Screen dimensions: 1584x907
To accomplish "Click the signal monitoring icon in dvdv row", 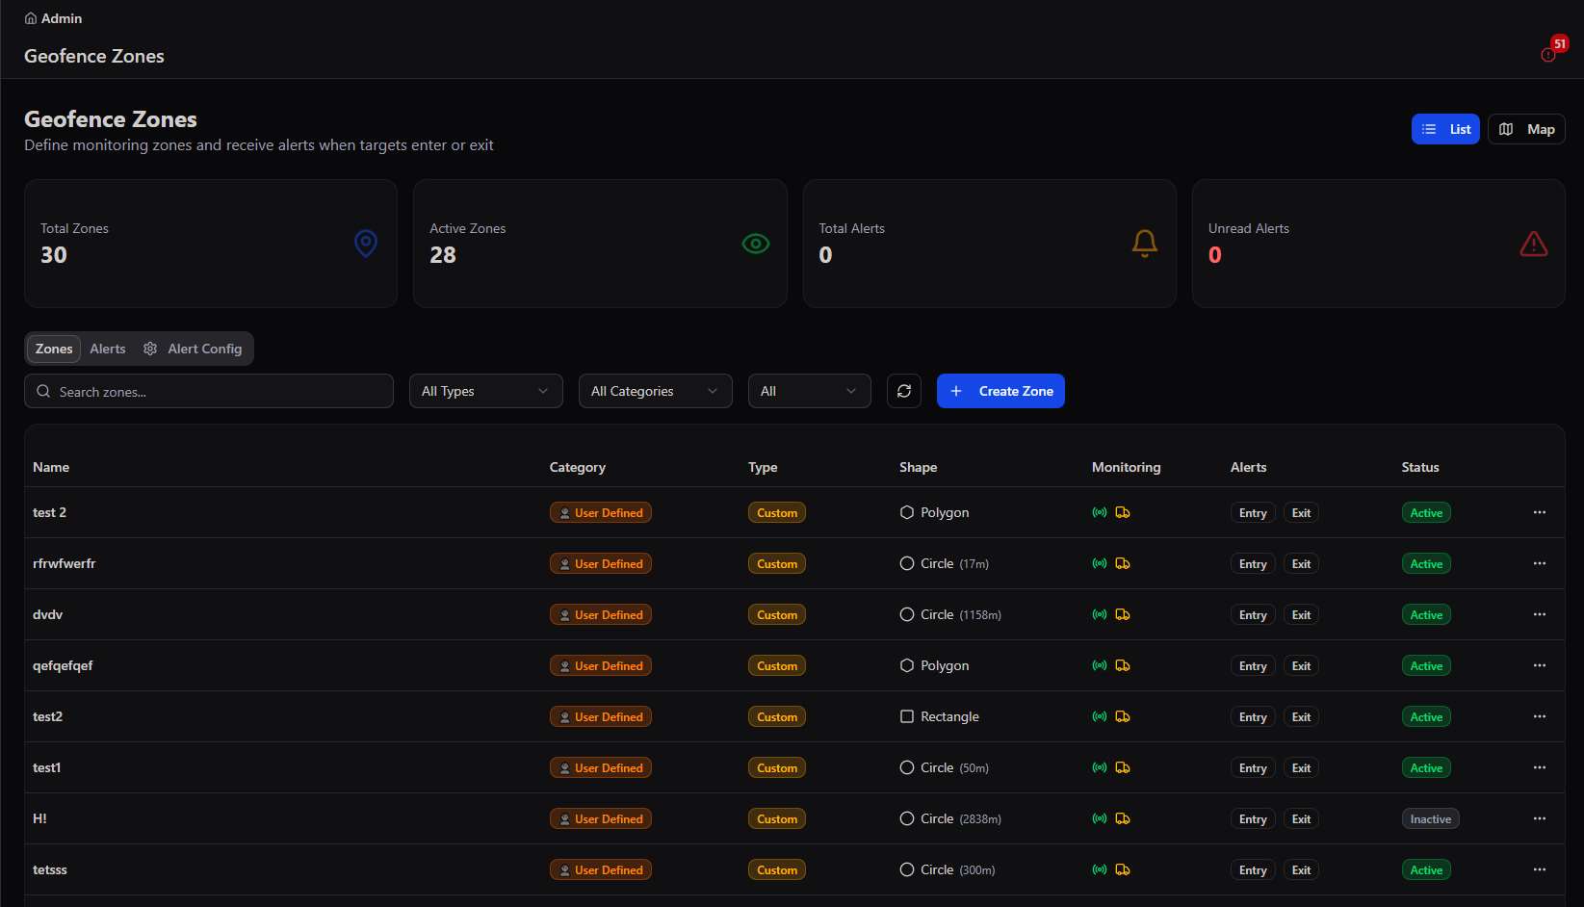I will [x=1100, y=614].
